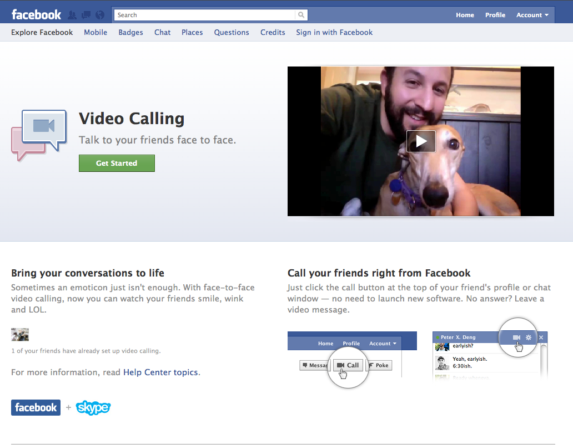
Task: Click the Facebook logo in header
Action: [36, 14]
